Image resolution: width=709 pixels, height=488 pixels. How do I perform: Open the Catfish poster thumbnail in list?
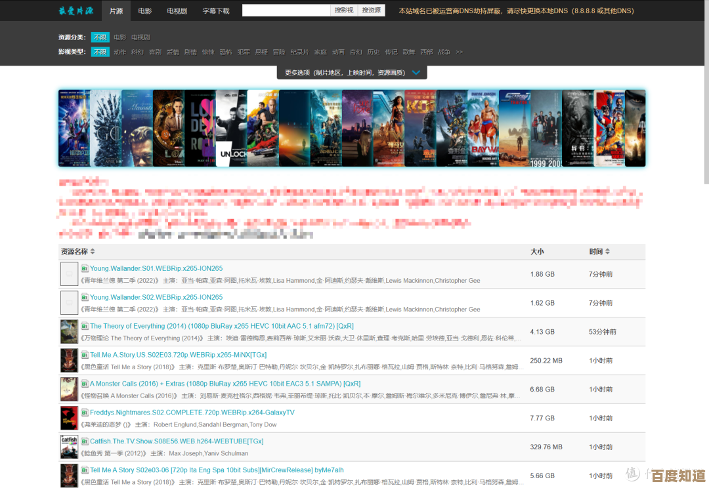tap(69, 447)
